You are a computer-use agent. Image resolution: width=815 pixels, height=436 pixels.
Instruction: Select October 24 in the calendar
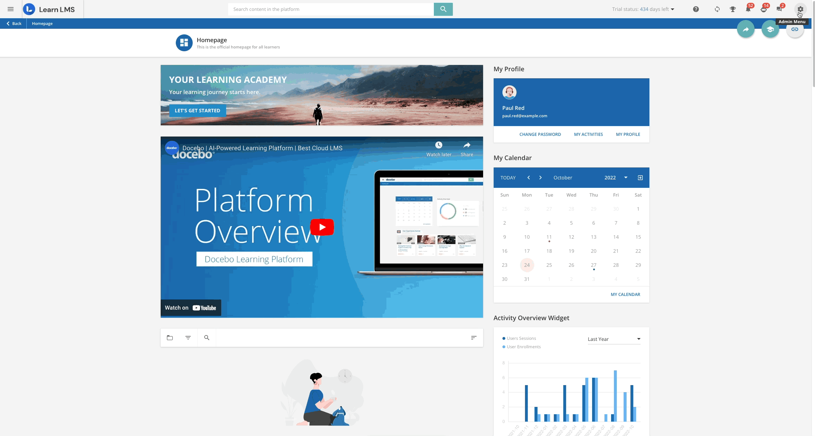(x=527, y=265)
